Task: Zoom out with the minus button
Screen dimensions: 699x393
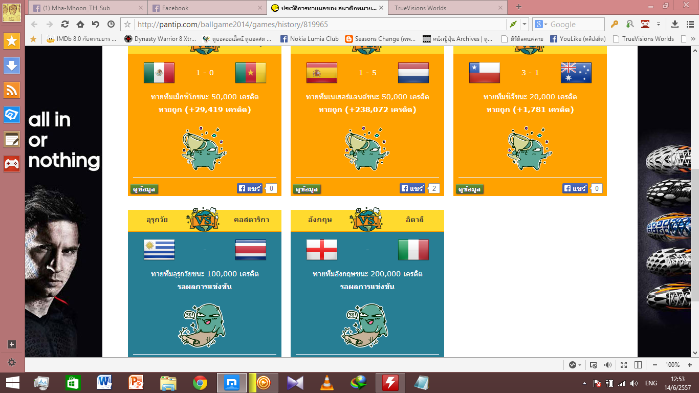Action: point(656,365)
